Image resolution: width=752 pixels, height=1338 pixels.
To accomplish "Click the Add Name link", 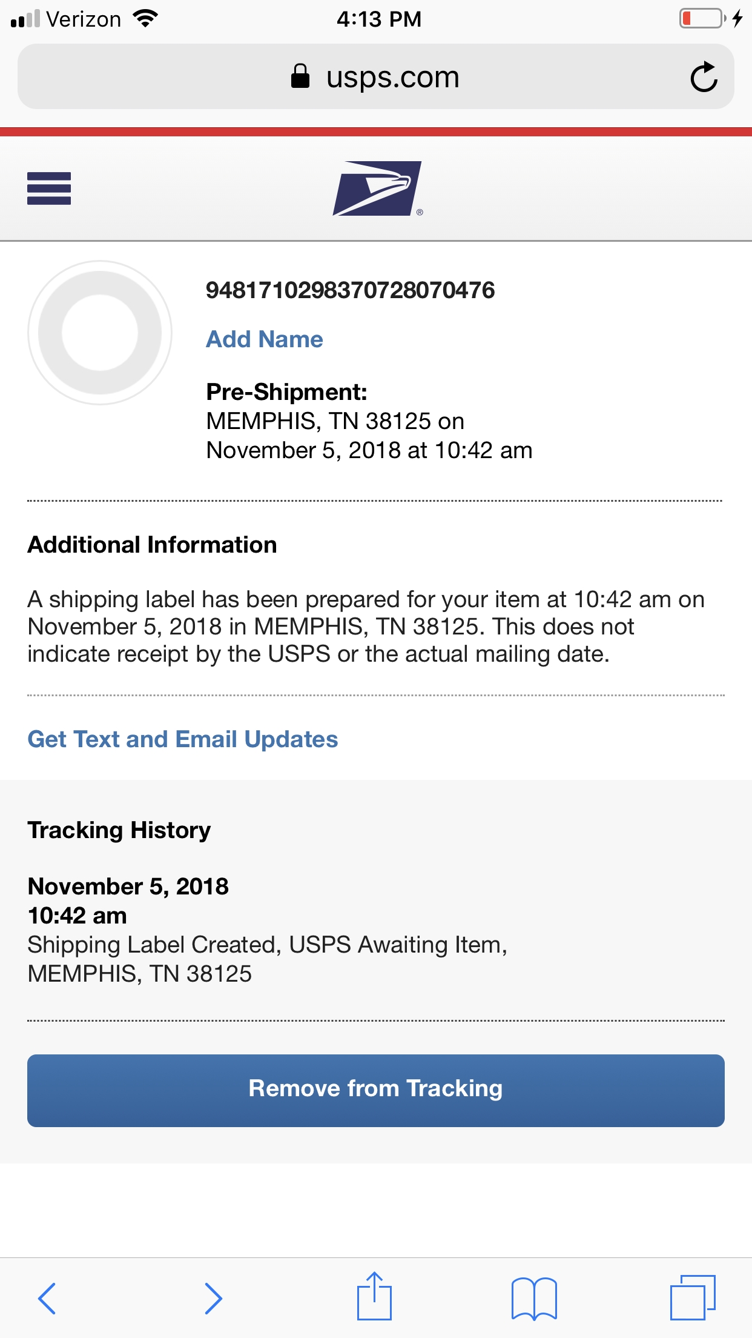I will click(265, 339).
